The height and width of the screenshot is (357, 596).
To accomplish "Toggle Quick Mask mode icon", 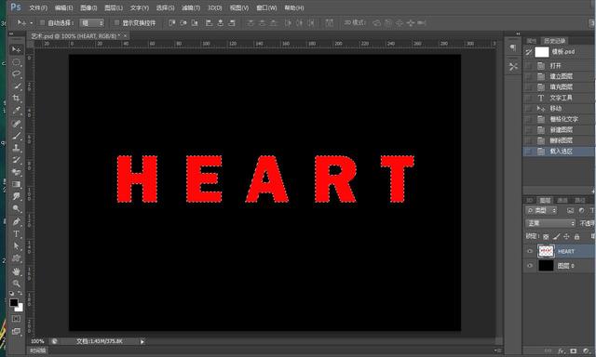I will coord(16,319).
